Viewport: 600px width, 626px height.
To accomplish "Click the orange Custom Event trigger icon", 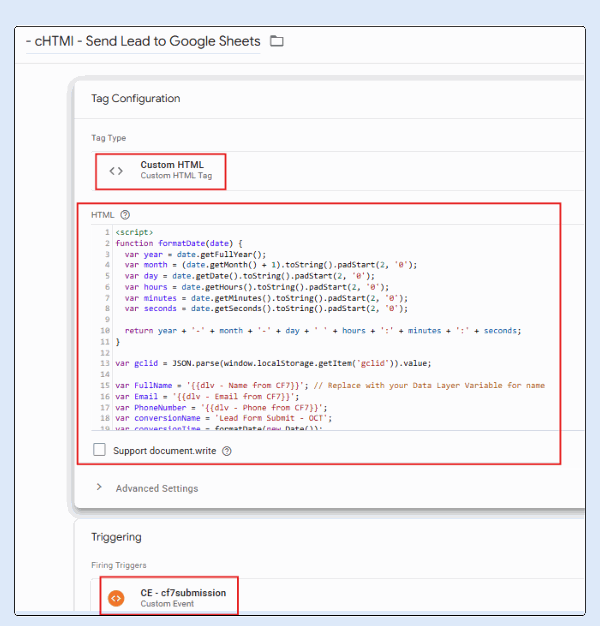I will (x=116, y=598).
